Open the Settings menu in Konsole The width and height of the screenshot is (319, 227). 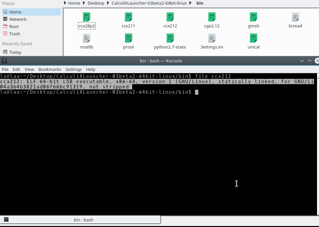point(73,69)
